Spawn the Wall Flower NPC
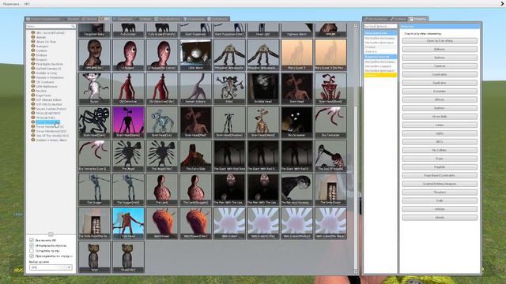Image resolution: width=506 pixels, height=284 pixels. pyautogui.click(x=162, y=223)
